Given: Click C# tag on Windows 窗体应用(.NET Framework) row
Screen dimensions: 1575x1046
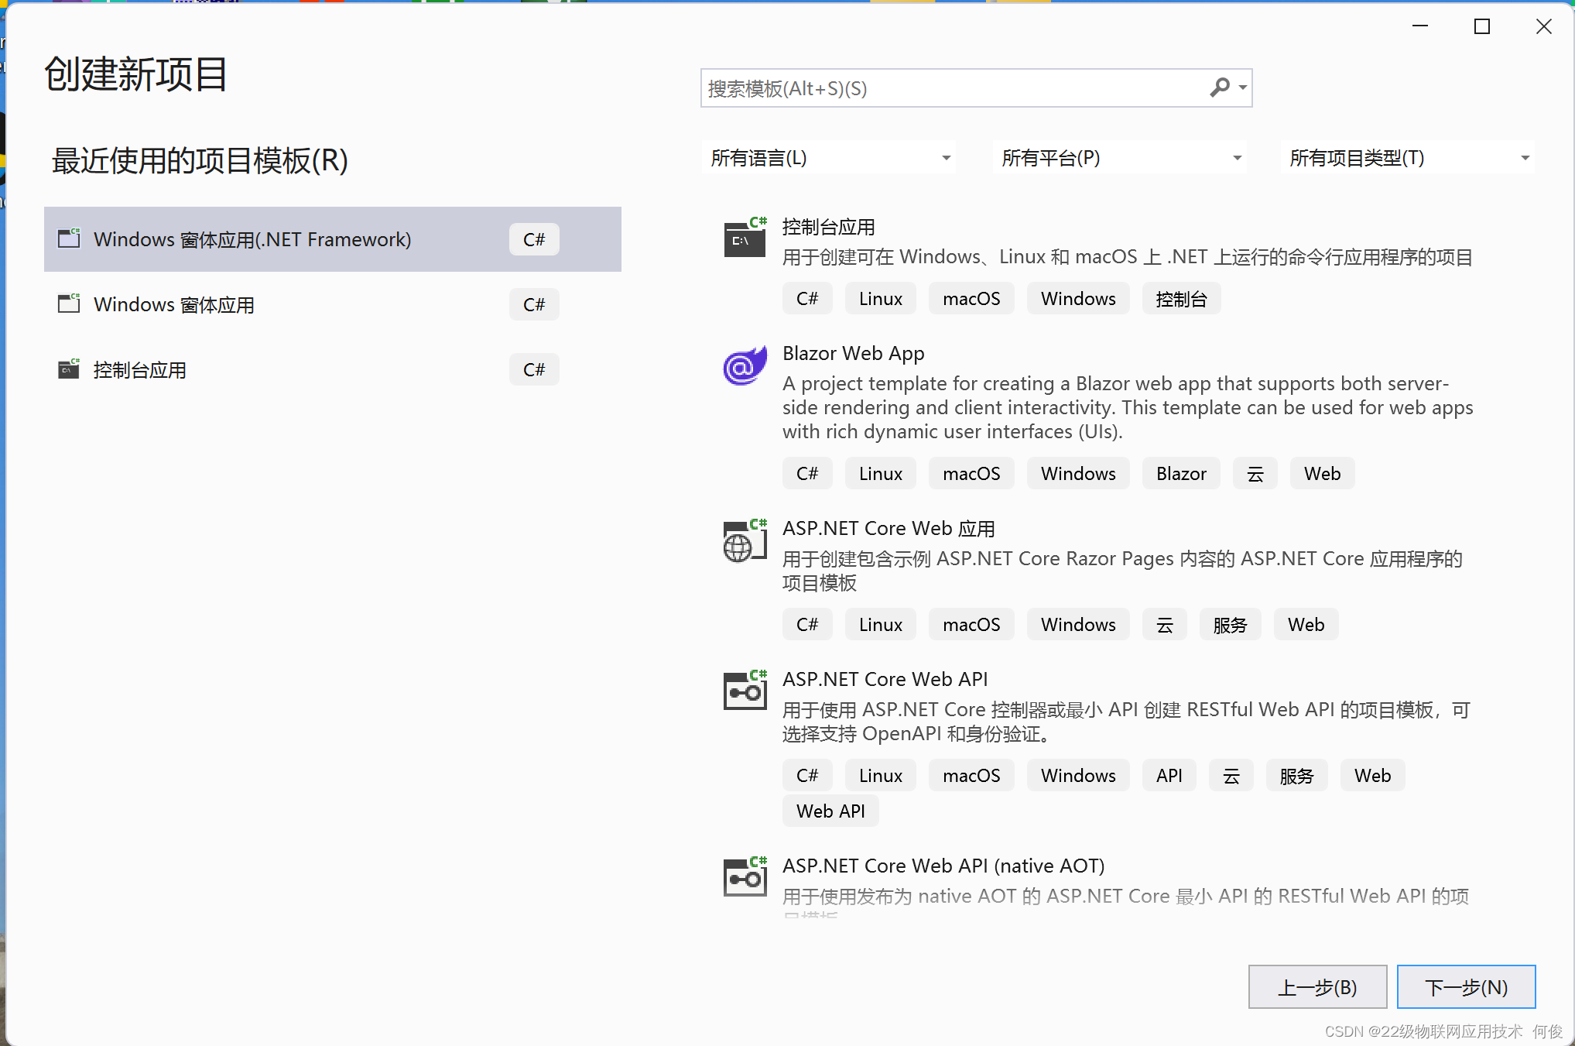Looking at the screenshot, I should click(534, 239).
